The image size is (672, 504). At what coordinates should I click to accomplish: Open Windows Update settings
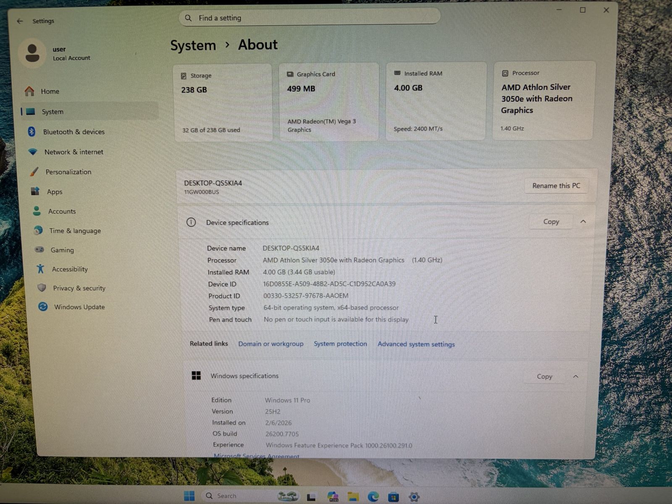[x=79, y=307]
